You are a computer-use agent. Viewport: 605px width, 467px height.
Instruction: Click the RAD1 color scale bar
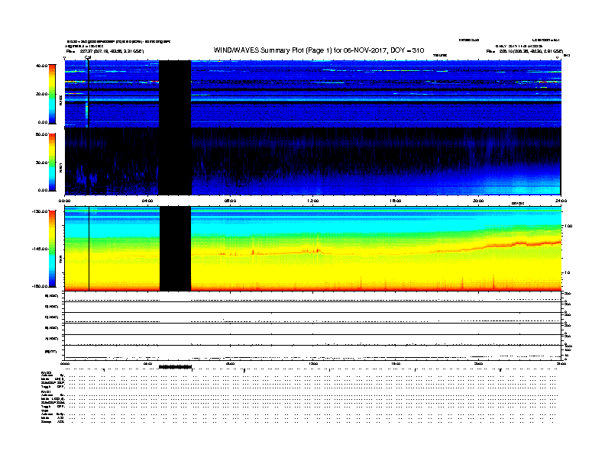(52, 163)
